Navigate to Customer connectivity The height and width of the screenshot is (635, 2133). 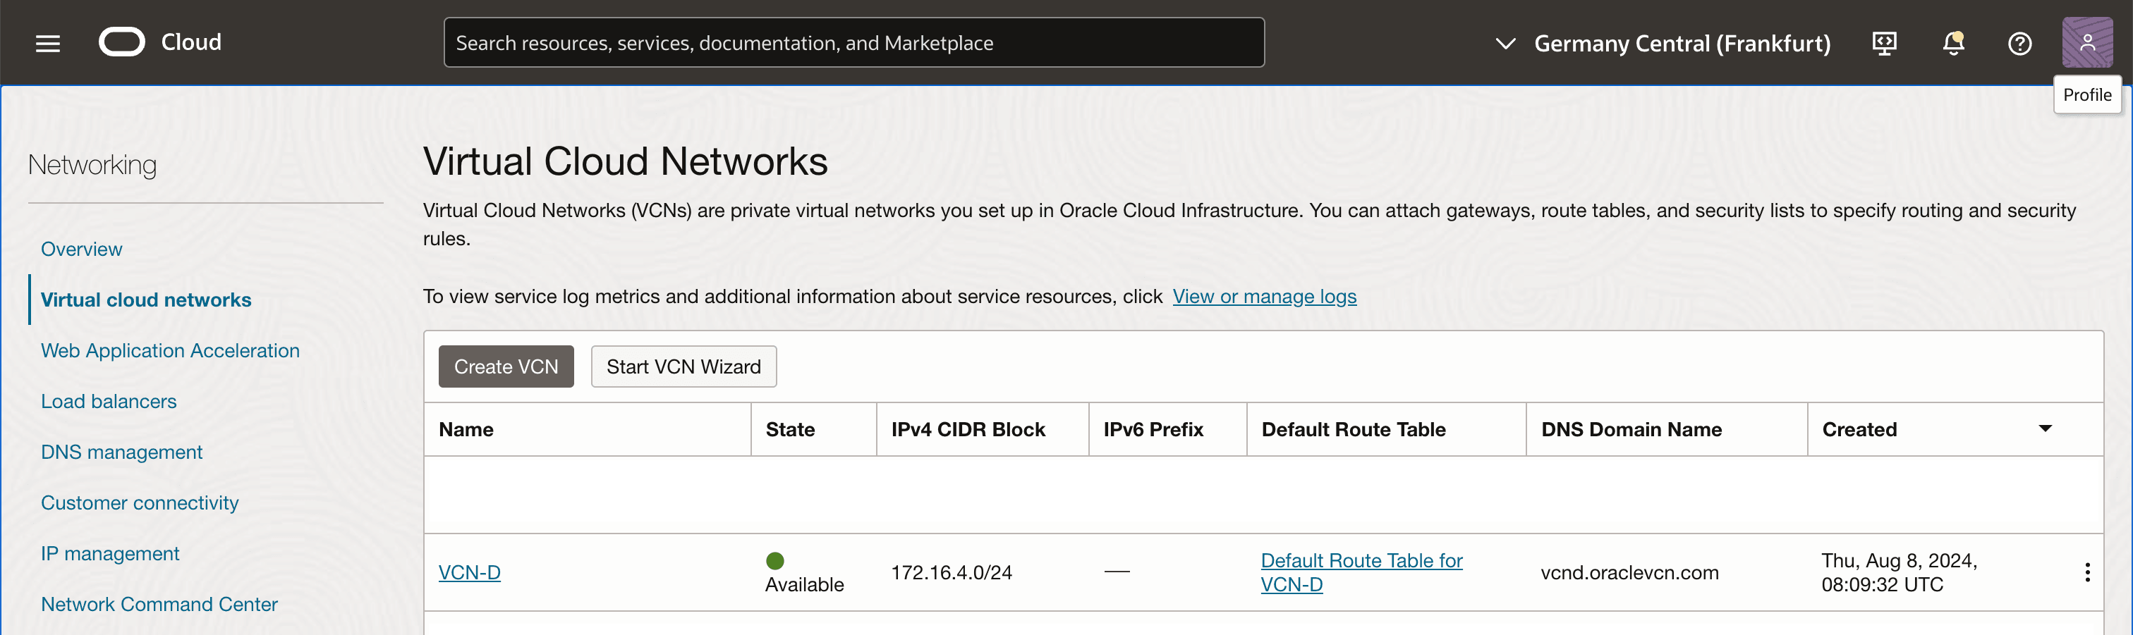[x=139, y=503]
